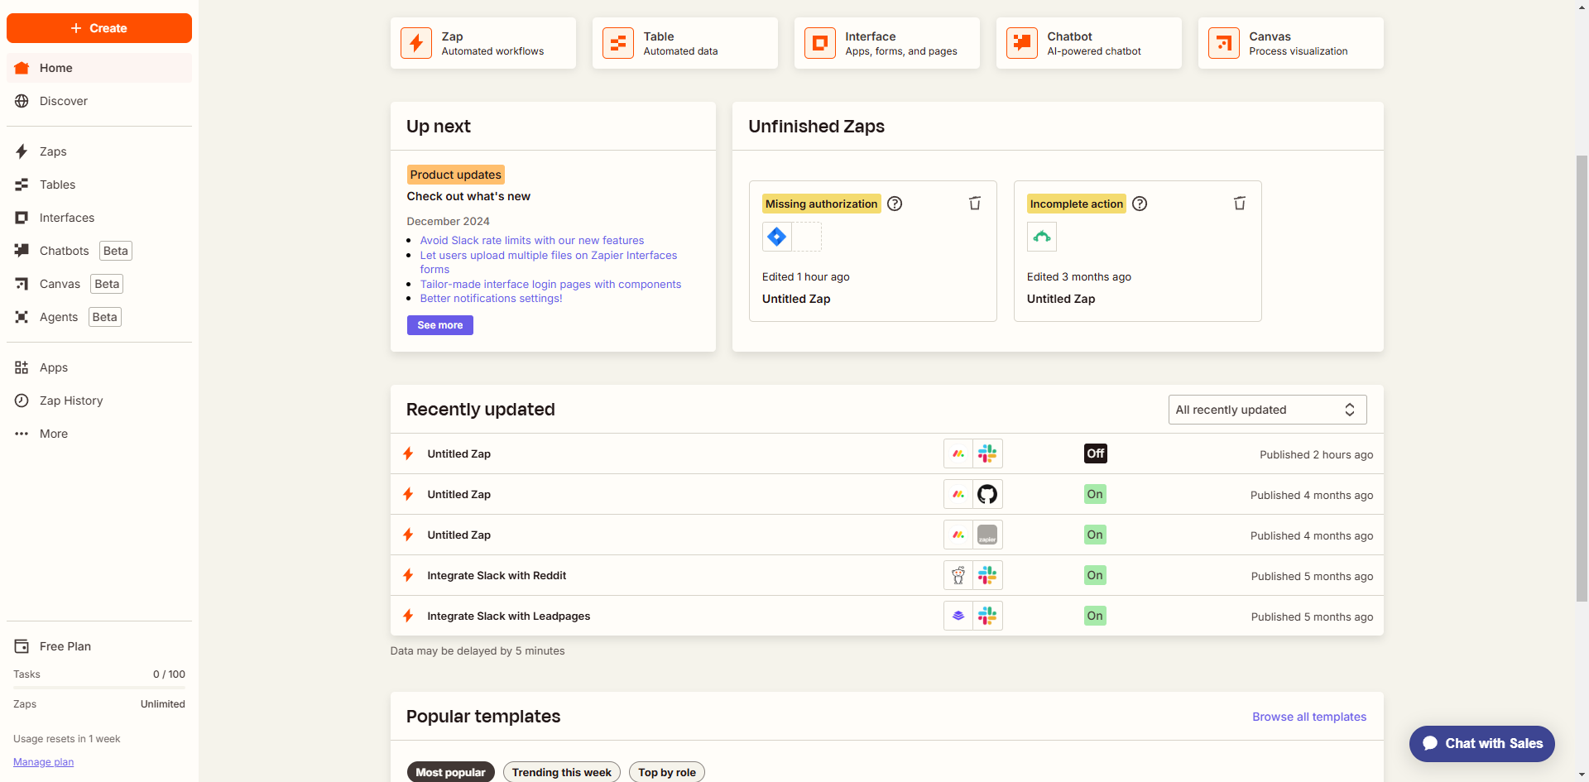Image resolution: width=1589 pixels, height=782 pixels.
Task: Click the GitHub icon in the second Untitled Zap row
Action: coord(987,494)
